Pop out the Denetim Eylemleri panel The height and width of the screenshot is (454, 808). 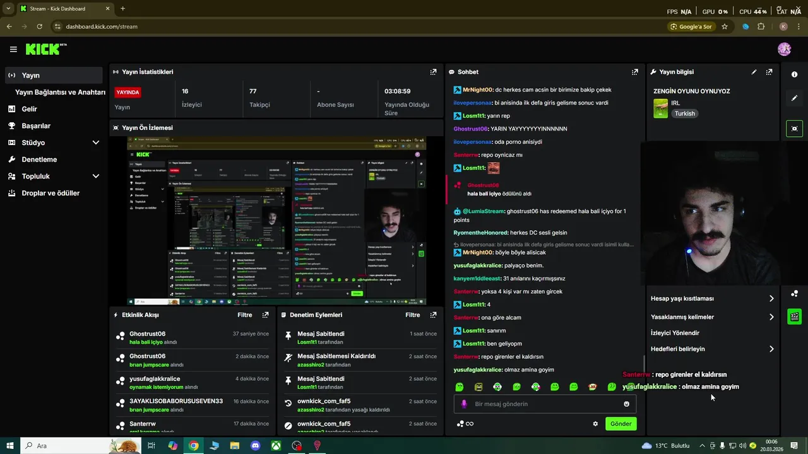[x=433, y=315]
